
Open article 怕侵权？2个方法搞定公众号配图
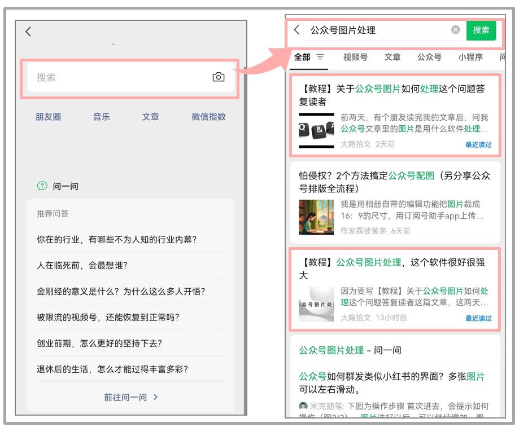coord(395,182)
